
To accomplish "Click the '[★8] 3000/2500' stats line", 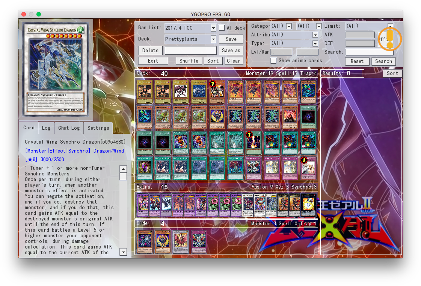I will (x=45, y=159).
